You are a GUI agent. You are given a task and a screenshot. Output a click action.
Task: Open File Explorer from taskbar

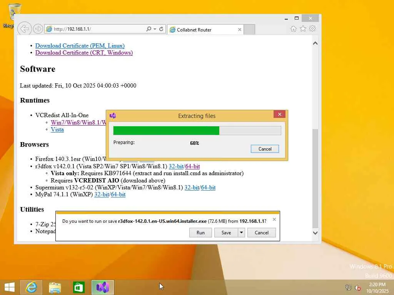tap(55, 287)
